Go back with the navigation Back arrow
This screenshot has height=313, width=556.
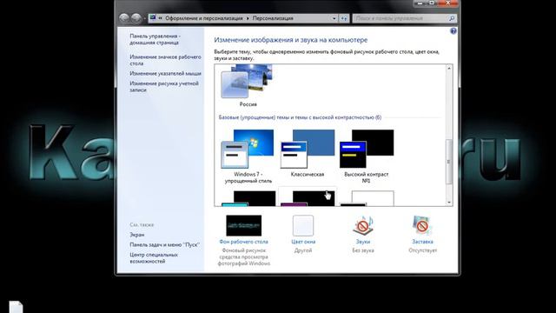(x=124, y=18)
